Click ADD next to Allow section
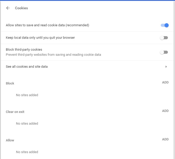175x159 pixels. [x=165, y=139]
